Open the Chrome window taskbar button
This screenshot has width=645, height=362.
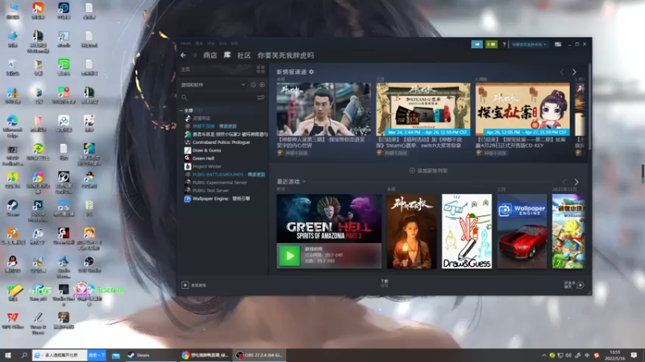pos(206,355)
